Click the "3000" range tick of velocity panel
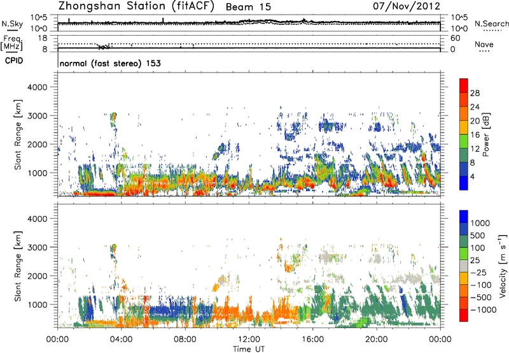The height and width of the screenshot is (353, 509). point(38,247)
